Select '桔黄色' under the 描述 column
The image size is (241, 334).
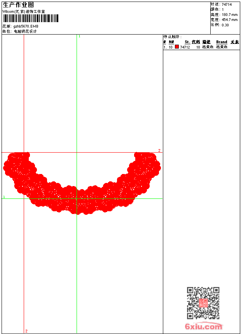click(208, 47)
